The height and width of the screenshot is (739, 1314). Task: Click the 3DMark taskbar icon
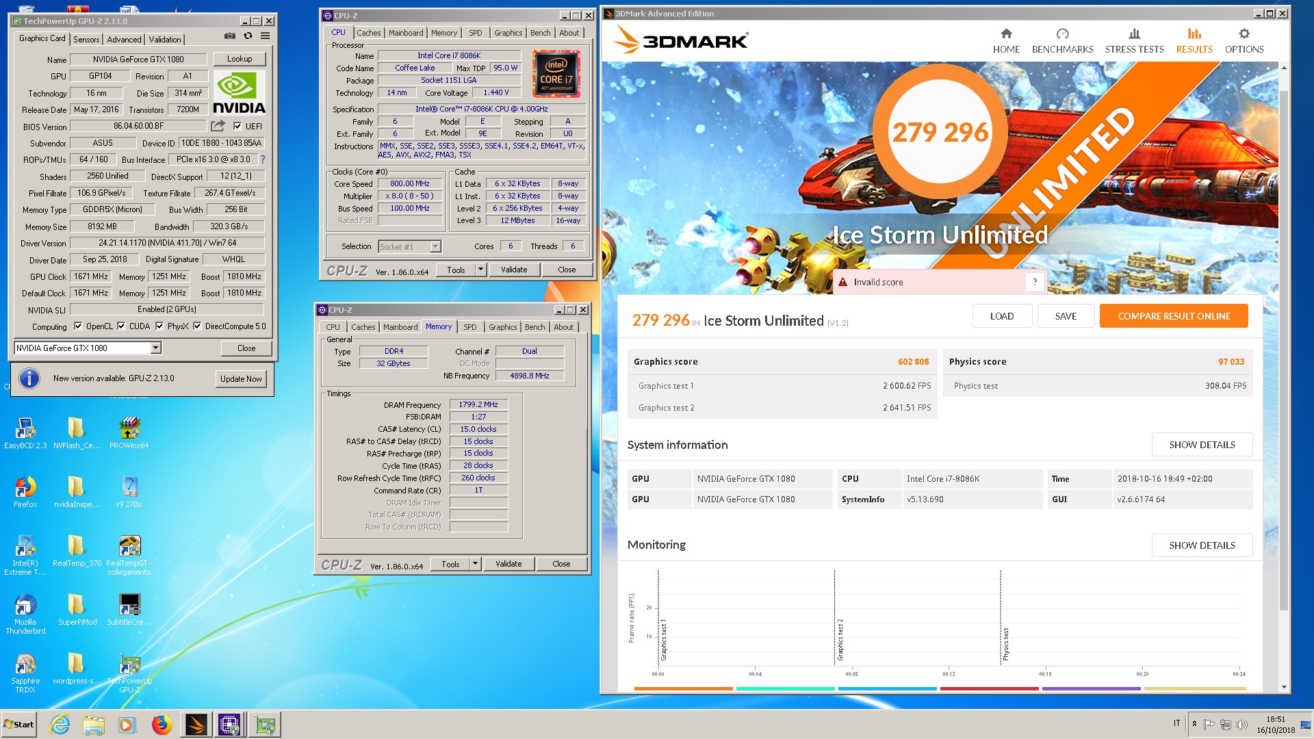pyautogui.click(x=196, y=725)
